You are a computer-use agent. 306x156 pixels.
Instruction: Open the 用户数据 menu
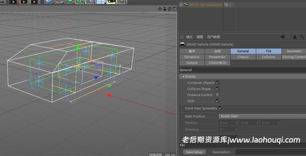coord(213,37)
